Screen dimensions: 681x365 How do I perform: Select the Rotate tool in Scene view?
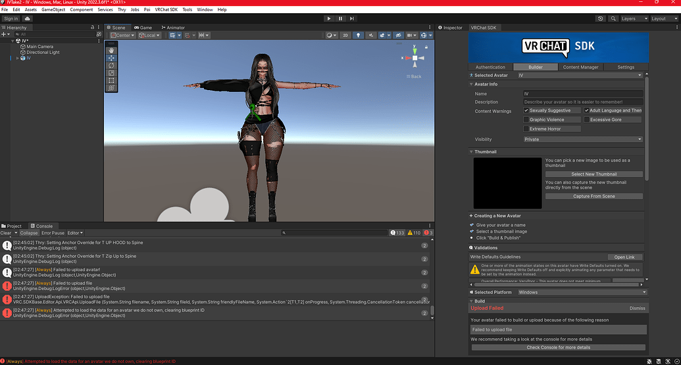[111, 65]
